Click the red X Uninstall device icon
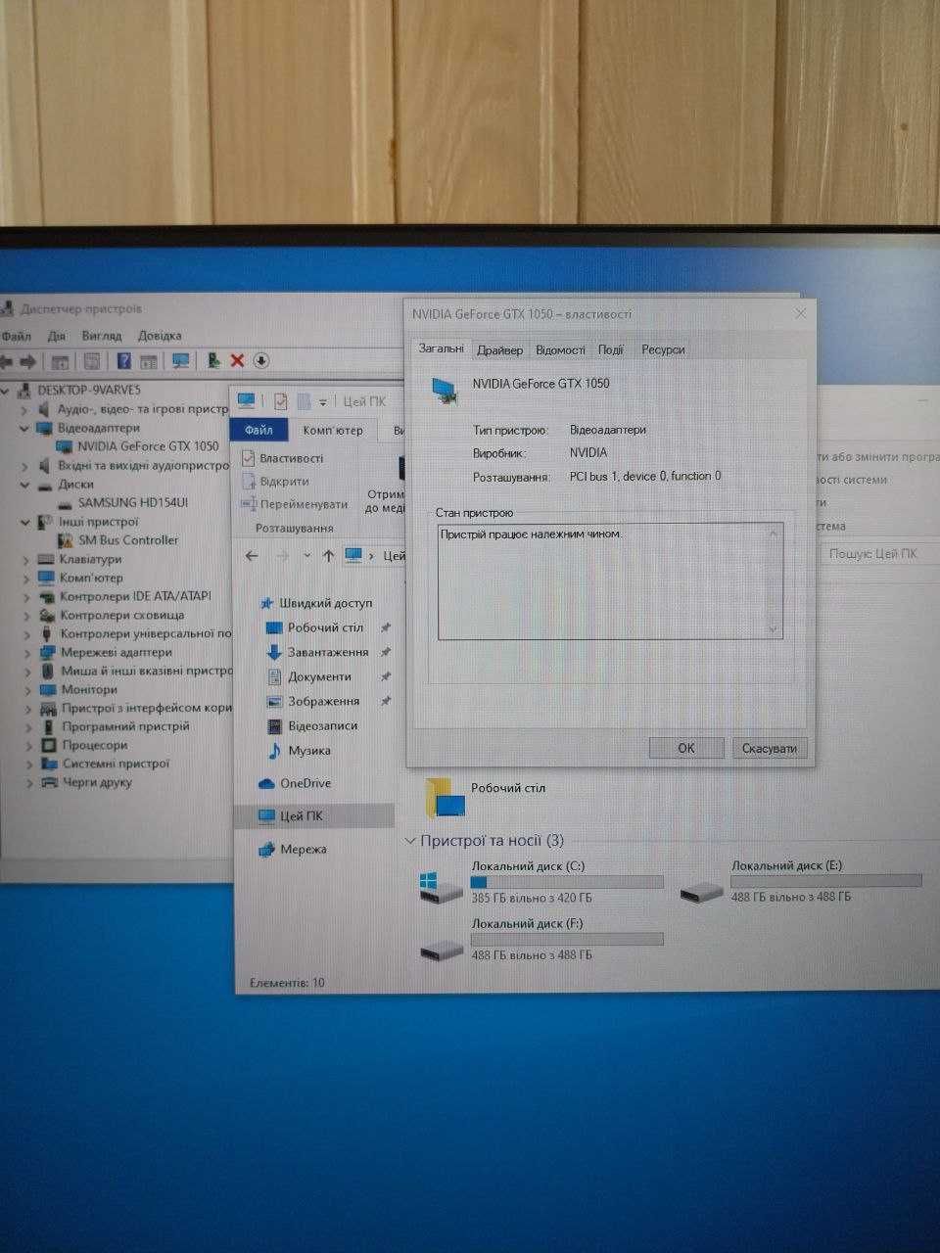 point(237,361)
